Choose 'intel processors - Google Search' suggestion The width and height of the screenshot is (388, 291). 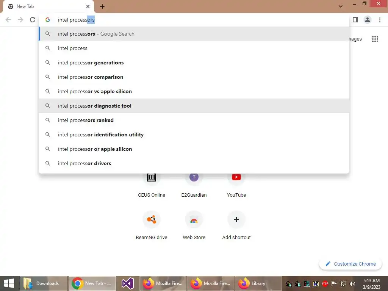tap(194, 34)
